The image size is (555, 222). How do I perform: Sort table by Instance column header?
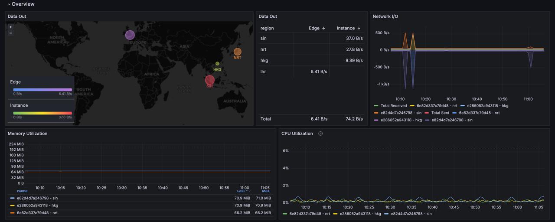click(x=346, y=28)
